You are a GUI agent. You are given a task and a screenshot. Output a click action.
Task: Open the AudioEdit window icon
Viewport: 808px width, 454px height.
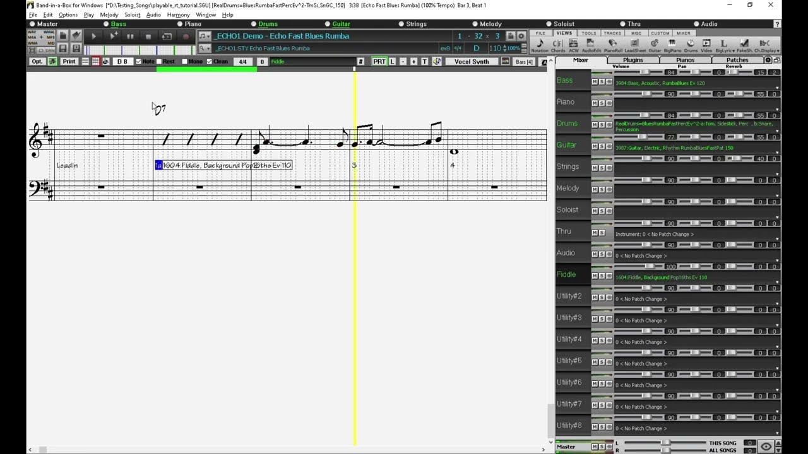point(591,46)
